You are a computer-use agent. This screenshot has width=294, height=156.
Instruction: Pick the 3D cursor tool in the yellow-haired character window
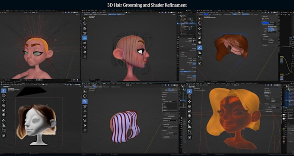coord(189,96)
